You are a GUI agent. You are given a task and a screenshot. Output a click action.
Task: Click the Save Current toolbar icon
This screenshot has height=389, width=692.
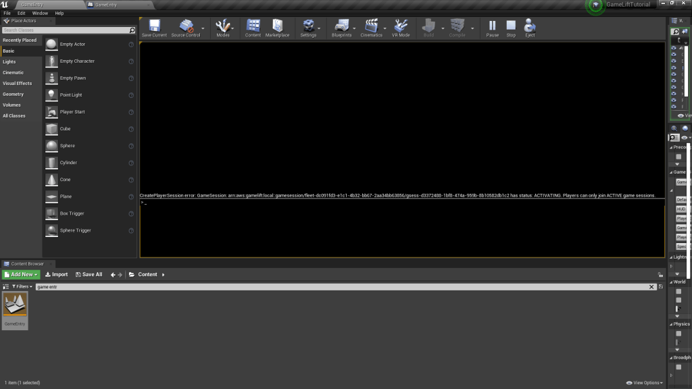point(154,27)
